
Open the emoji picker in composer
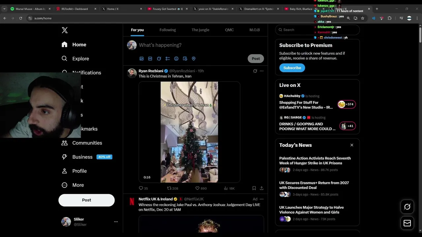coord(176,59)
